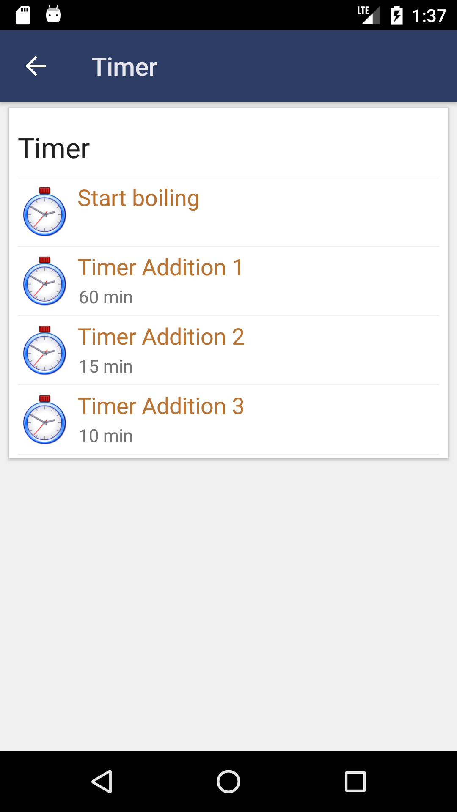
Task: Click the stopwatch icon beside Start boiling
Action: coord(44,211)
